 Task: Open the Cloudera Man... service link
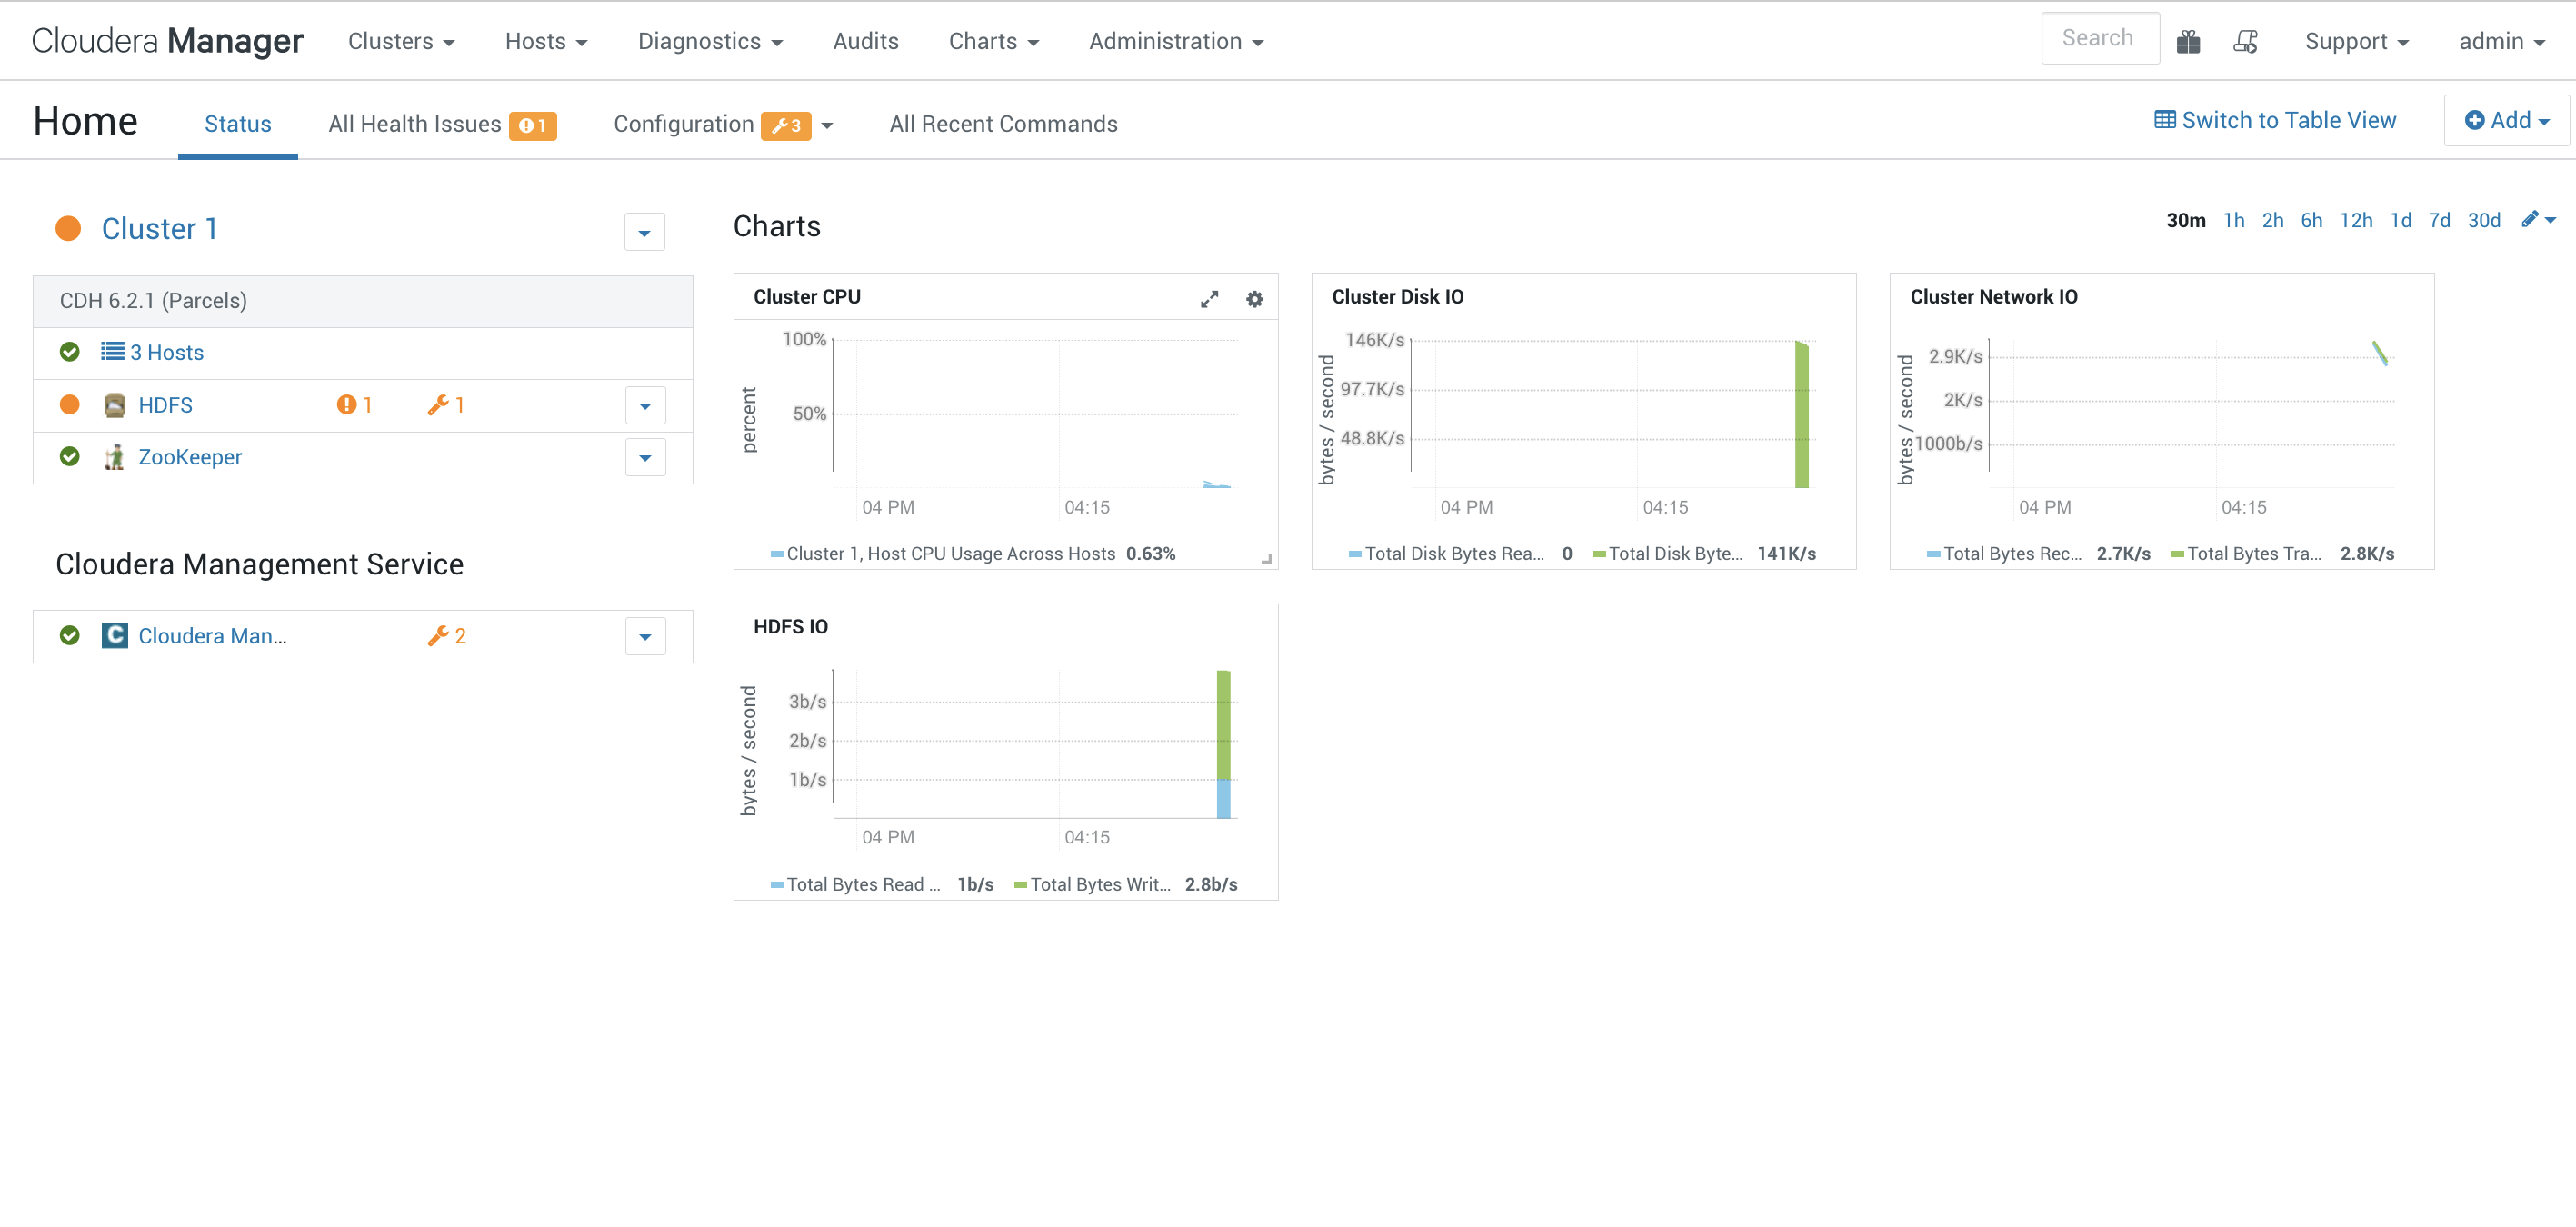point(212,636)
